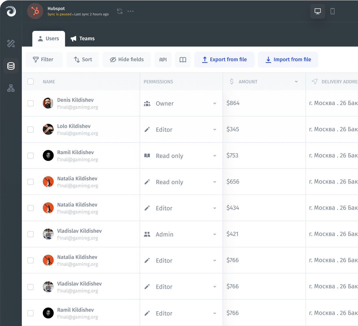Image resolution: width=358 pixels, height=326 pixels.
Task: Click the Filter funnel icon
Action: tap(36, 60)
